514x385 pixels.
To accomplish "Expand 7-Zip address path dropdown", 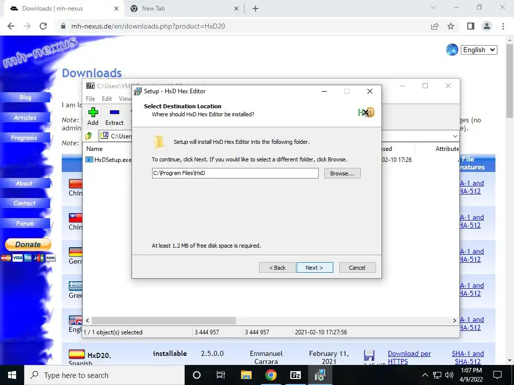I will pos(455,136).
